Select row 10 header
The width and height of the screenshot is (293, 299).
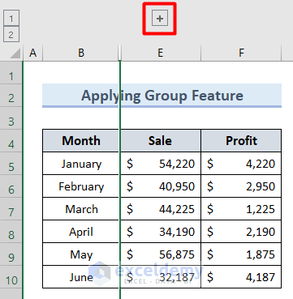pyautogui.click(x=11, y=277)
